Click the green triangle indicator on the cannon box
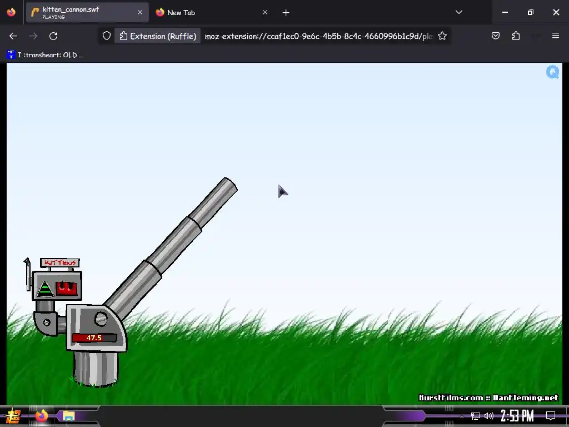Viewport: 569px width, 427px height. point(45,289)
